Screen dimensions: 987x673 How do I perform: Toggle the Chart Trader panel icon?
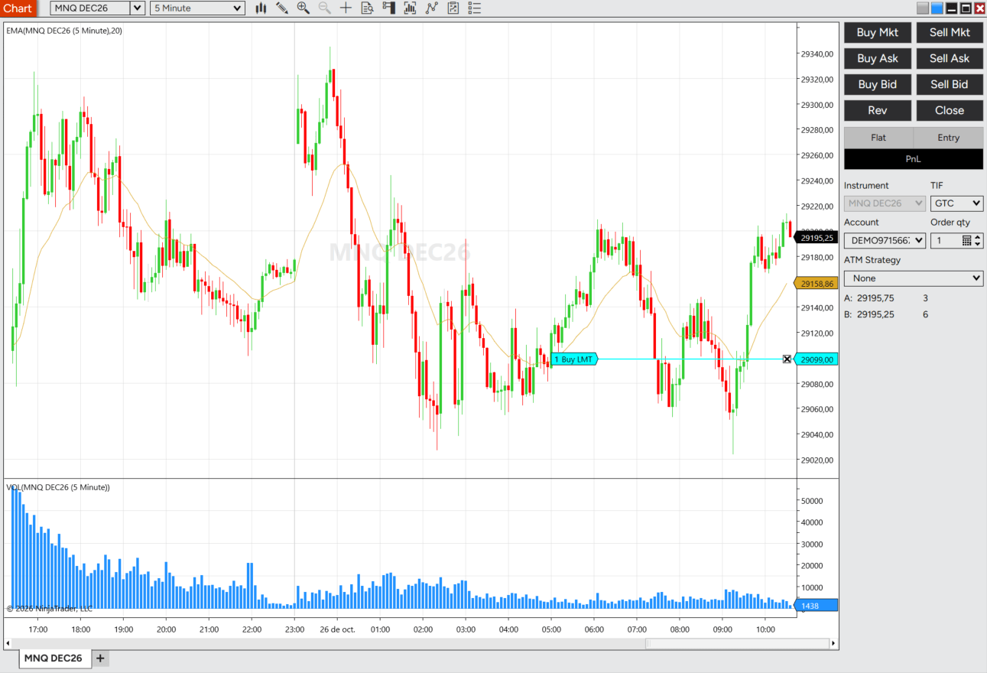389,8
